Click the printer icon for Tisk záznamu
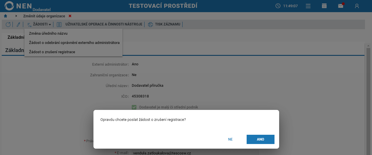Screen dimensions: 372x155 [150, 25]
